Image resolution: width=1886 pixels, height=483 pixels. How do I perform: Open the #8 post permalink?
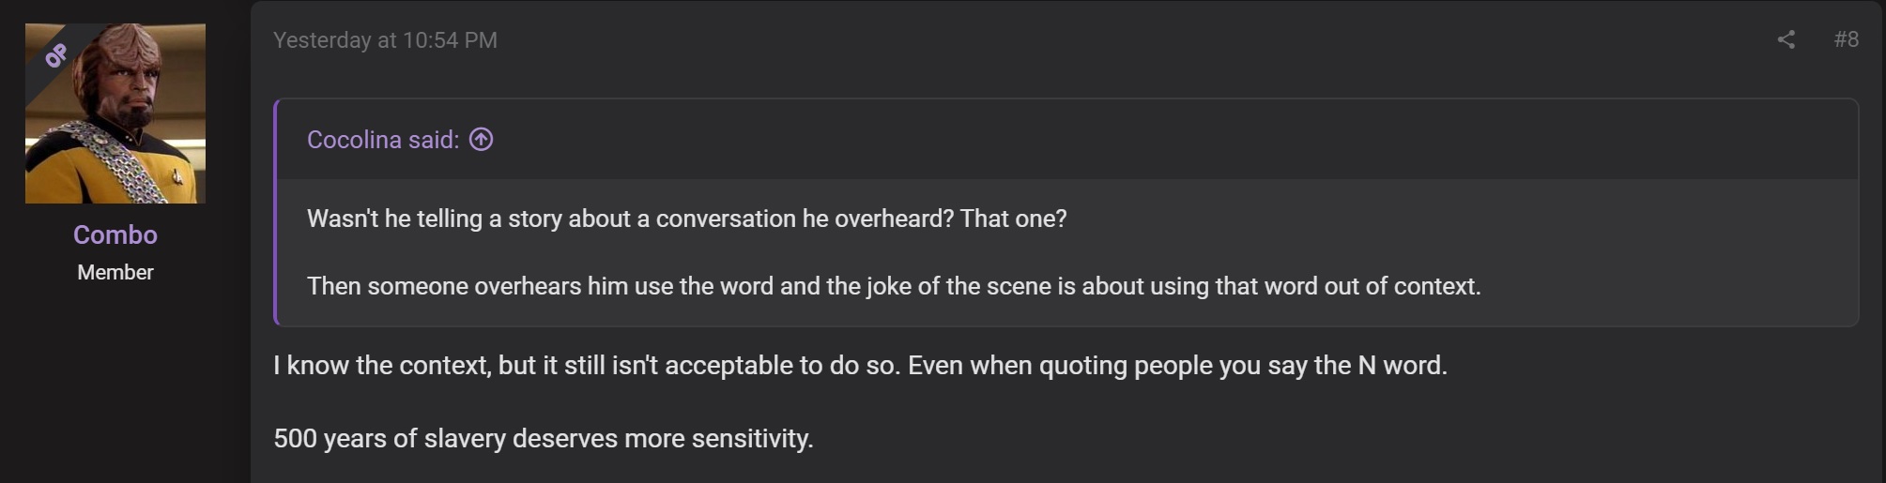(1846, 39)
